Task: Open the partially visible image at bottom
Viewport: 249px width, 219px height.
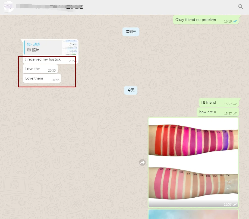Action: coord(193,214)
